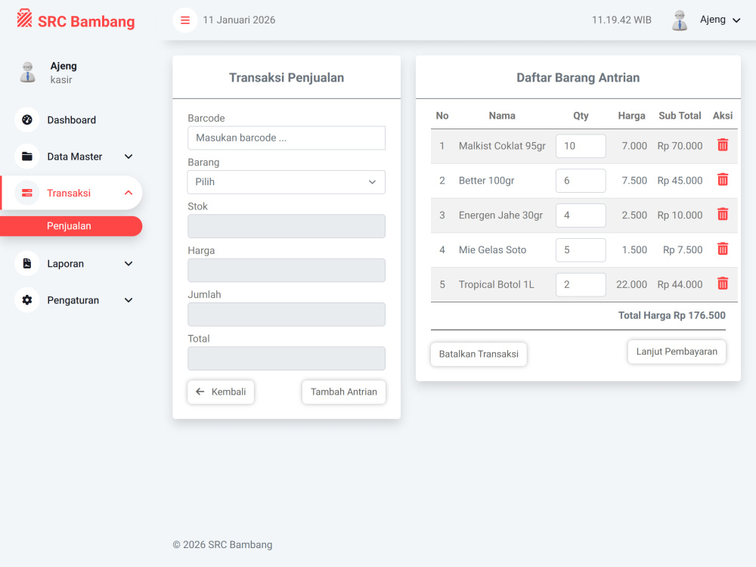756x567 pixels.
Task: Click the Kembali back button
Action: point(221,392)
